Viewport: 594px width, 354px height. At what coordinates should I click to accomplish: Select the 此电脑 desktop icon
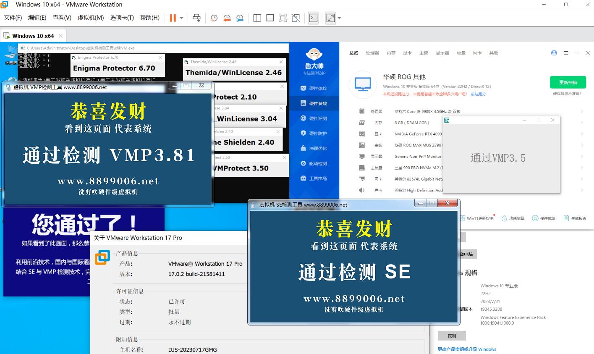click(10, 55)
